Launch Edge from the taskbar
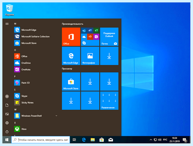 (x=84, y=140)
